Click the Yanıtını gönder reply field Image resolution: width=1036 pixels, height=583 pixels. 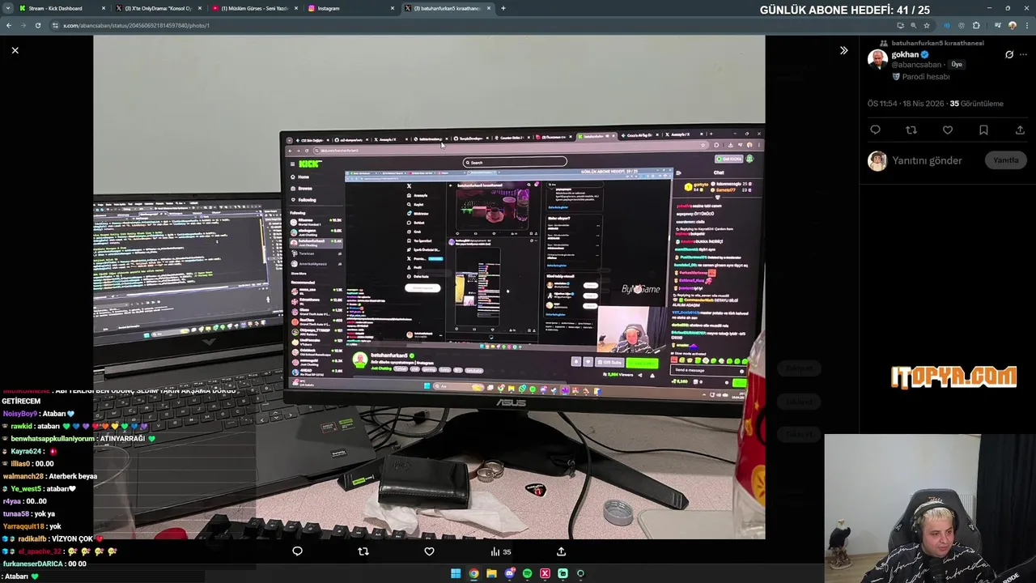click(927, 160)
